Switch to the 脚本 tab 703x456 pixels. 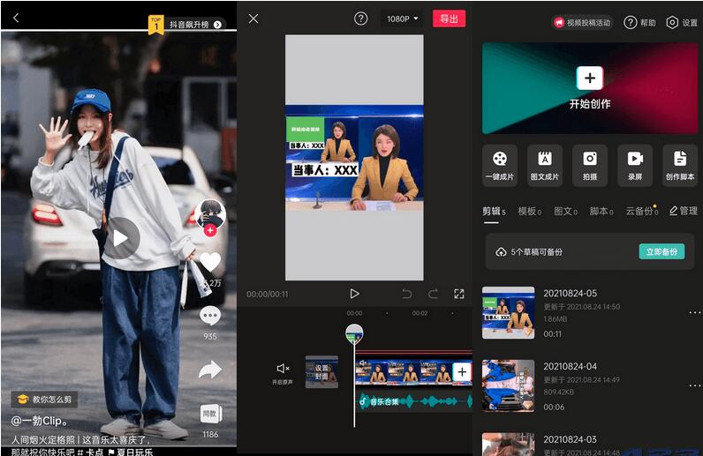[601, 212]
